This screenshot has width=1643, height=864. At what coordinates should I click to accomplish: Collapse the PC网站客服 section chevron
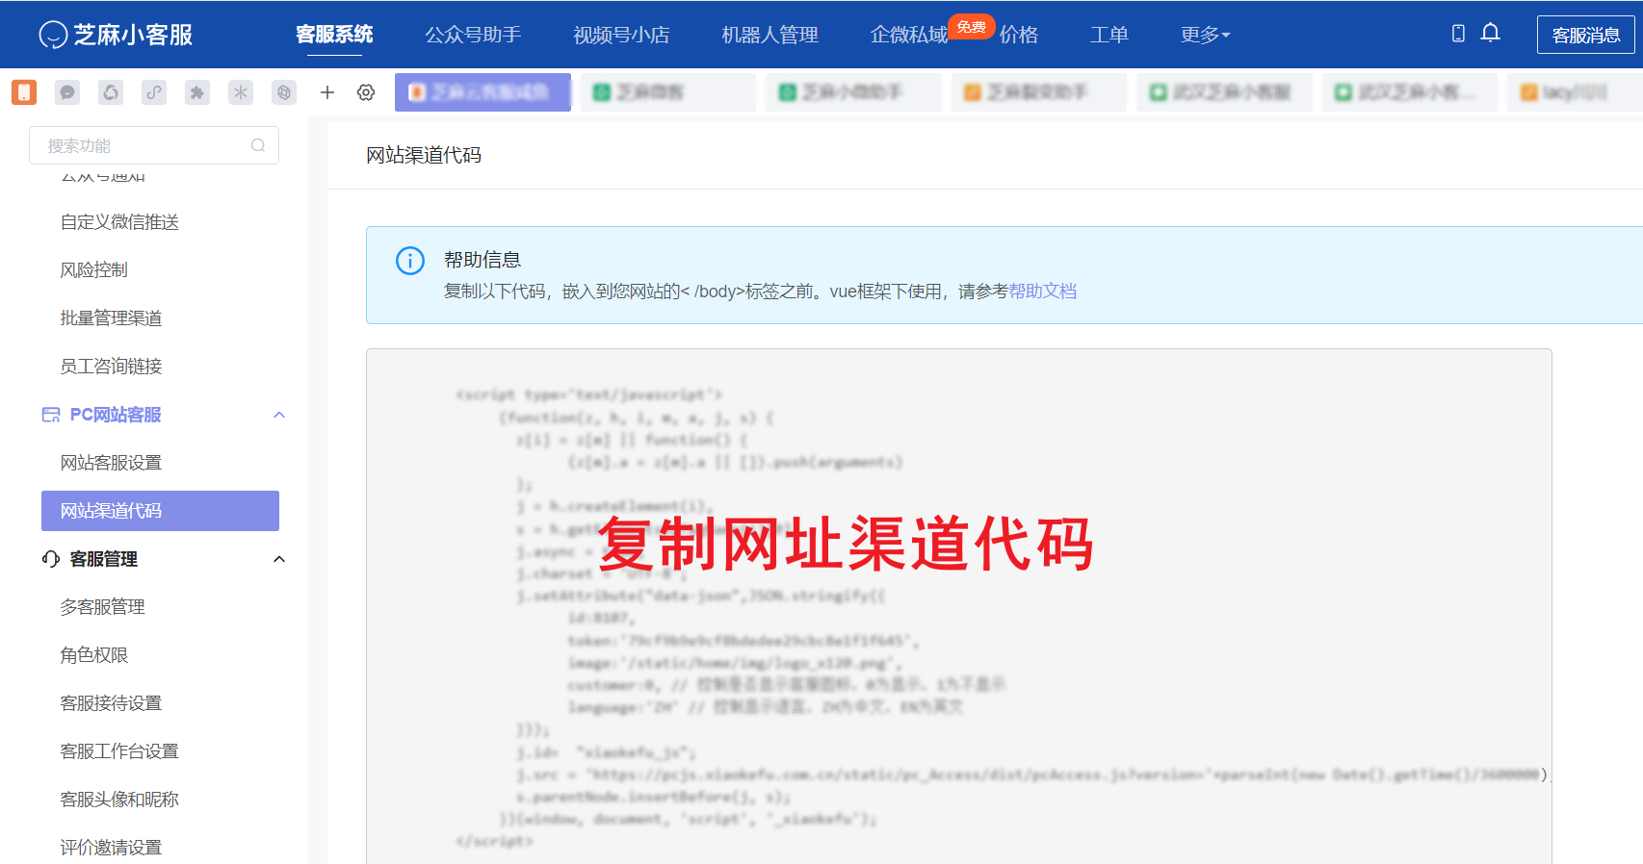coord(279,415)
